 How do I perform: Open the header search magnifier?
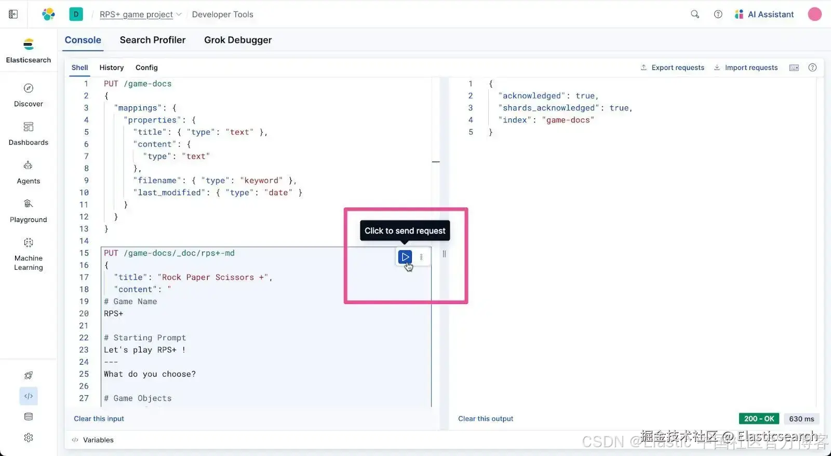[x=695, y=15]
